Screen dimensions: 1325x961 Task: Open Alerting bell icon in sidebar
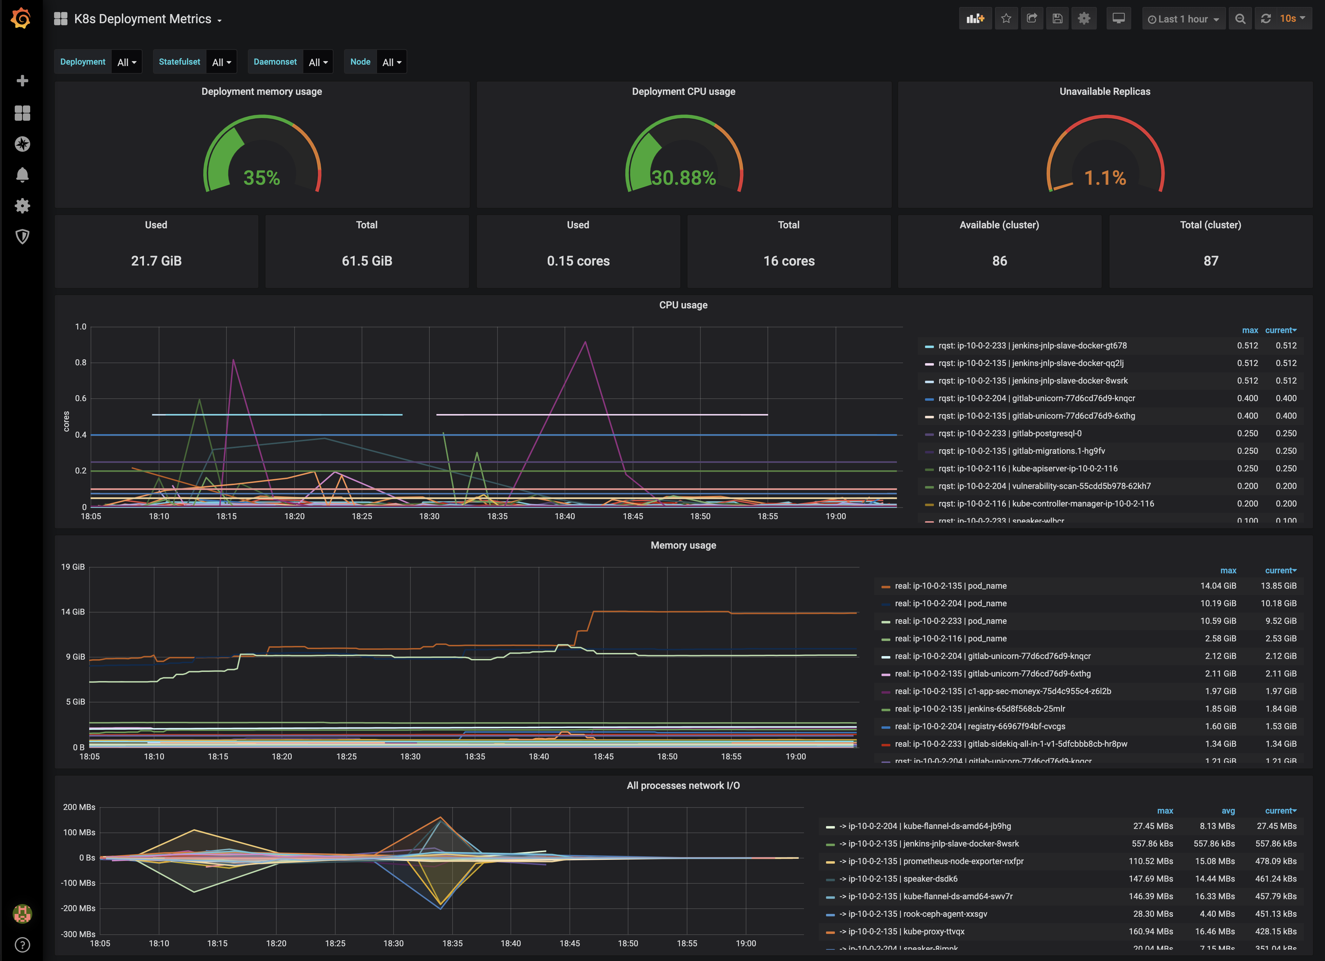pos(22,175)
